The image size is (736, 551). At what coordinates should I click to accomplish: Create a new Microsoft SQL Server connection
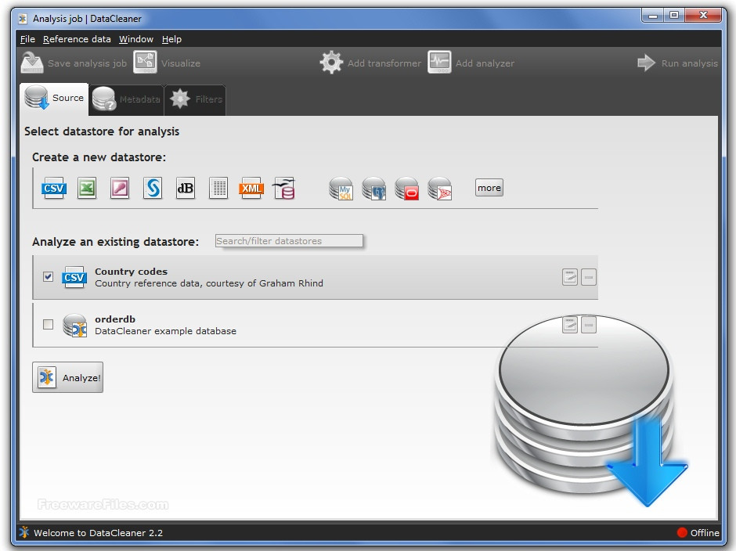click(x=440, y=189)
